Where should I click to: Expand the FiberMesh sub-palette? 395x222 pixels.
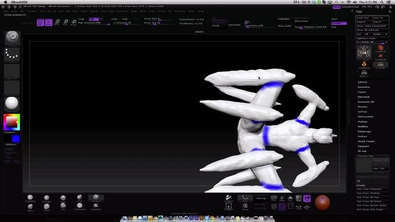click(364, 97)
